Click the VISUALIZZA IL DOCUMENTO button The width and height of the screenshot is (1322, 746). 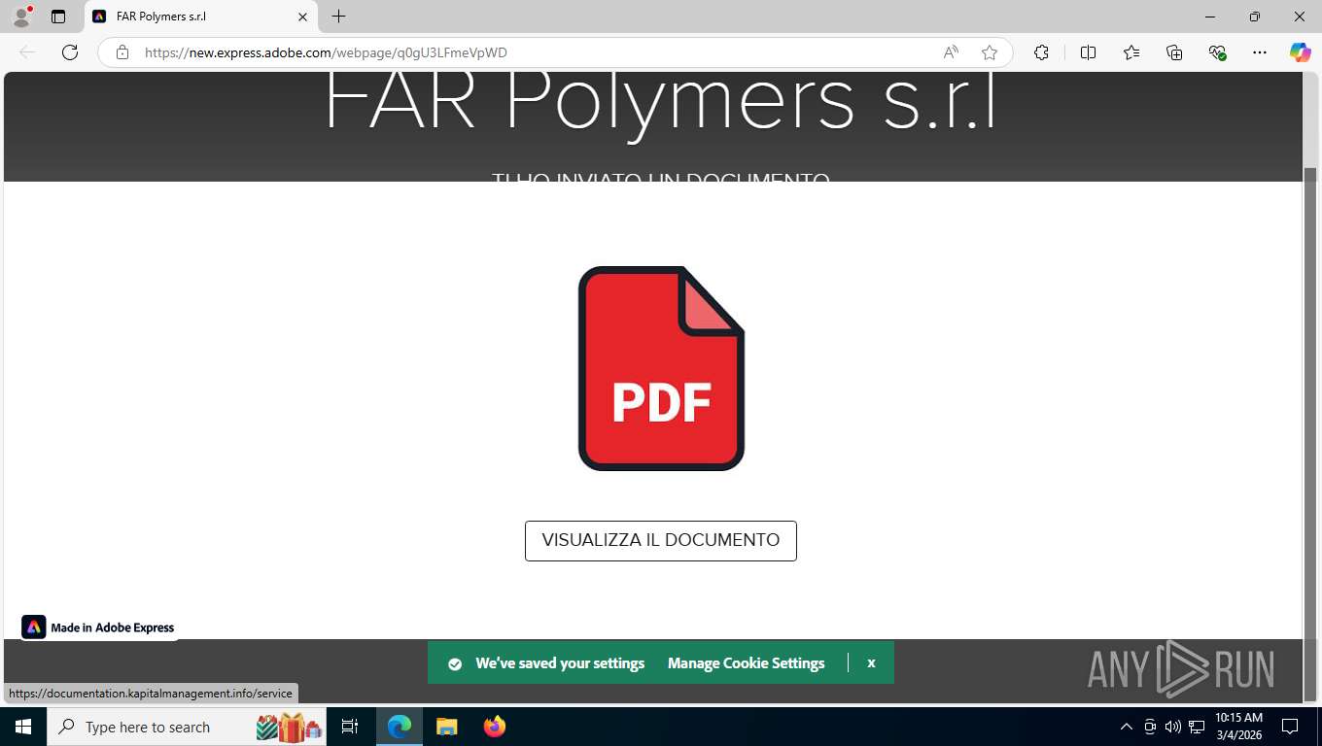tap(661, 541)
